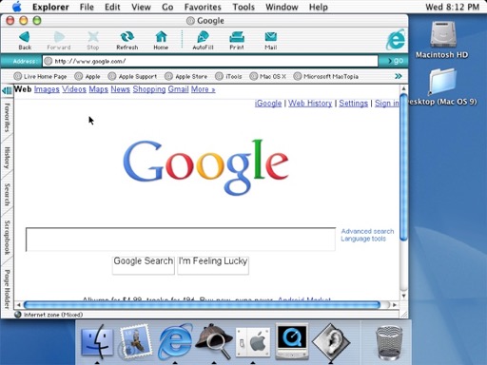Click the Google Search button

pos(144,265)
